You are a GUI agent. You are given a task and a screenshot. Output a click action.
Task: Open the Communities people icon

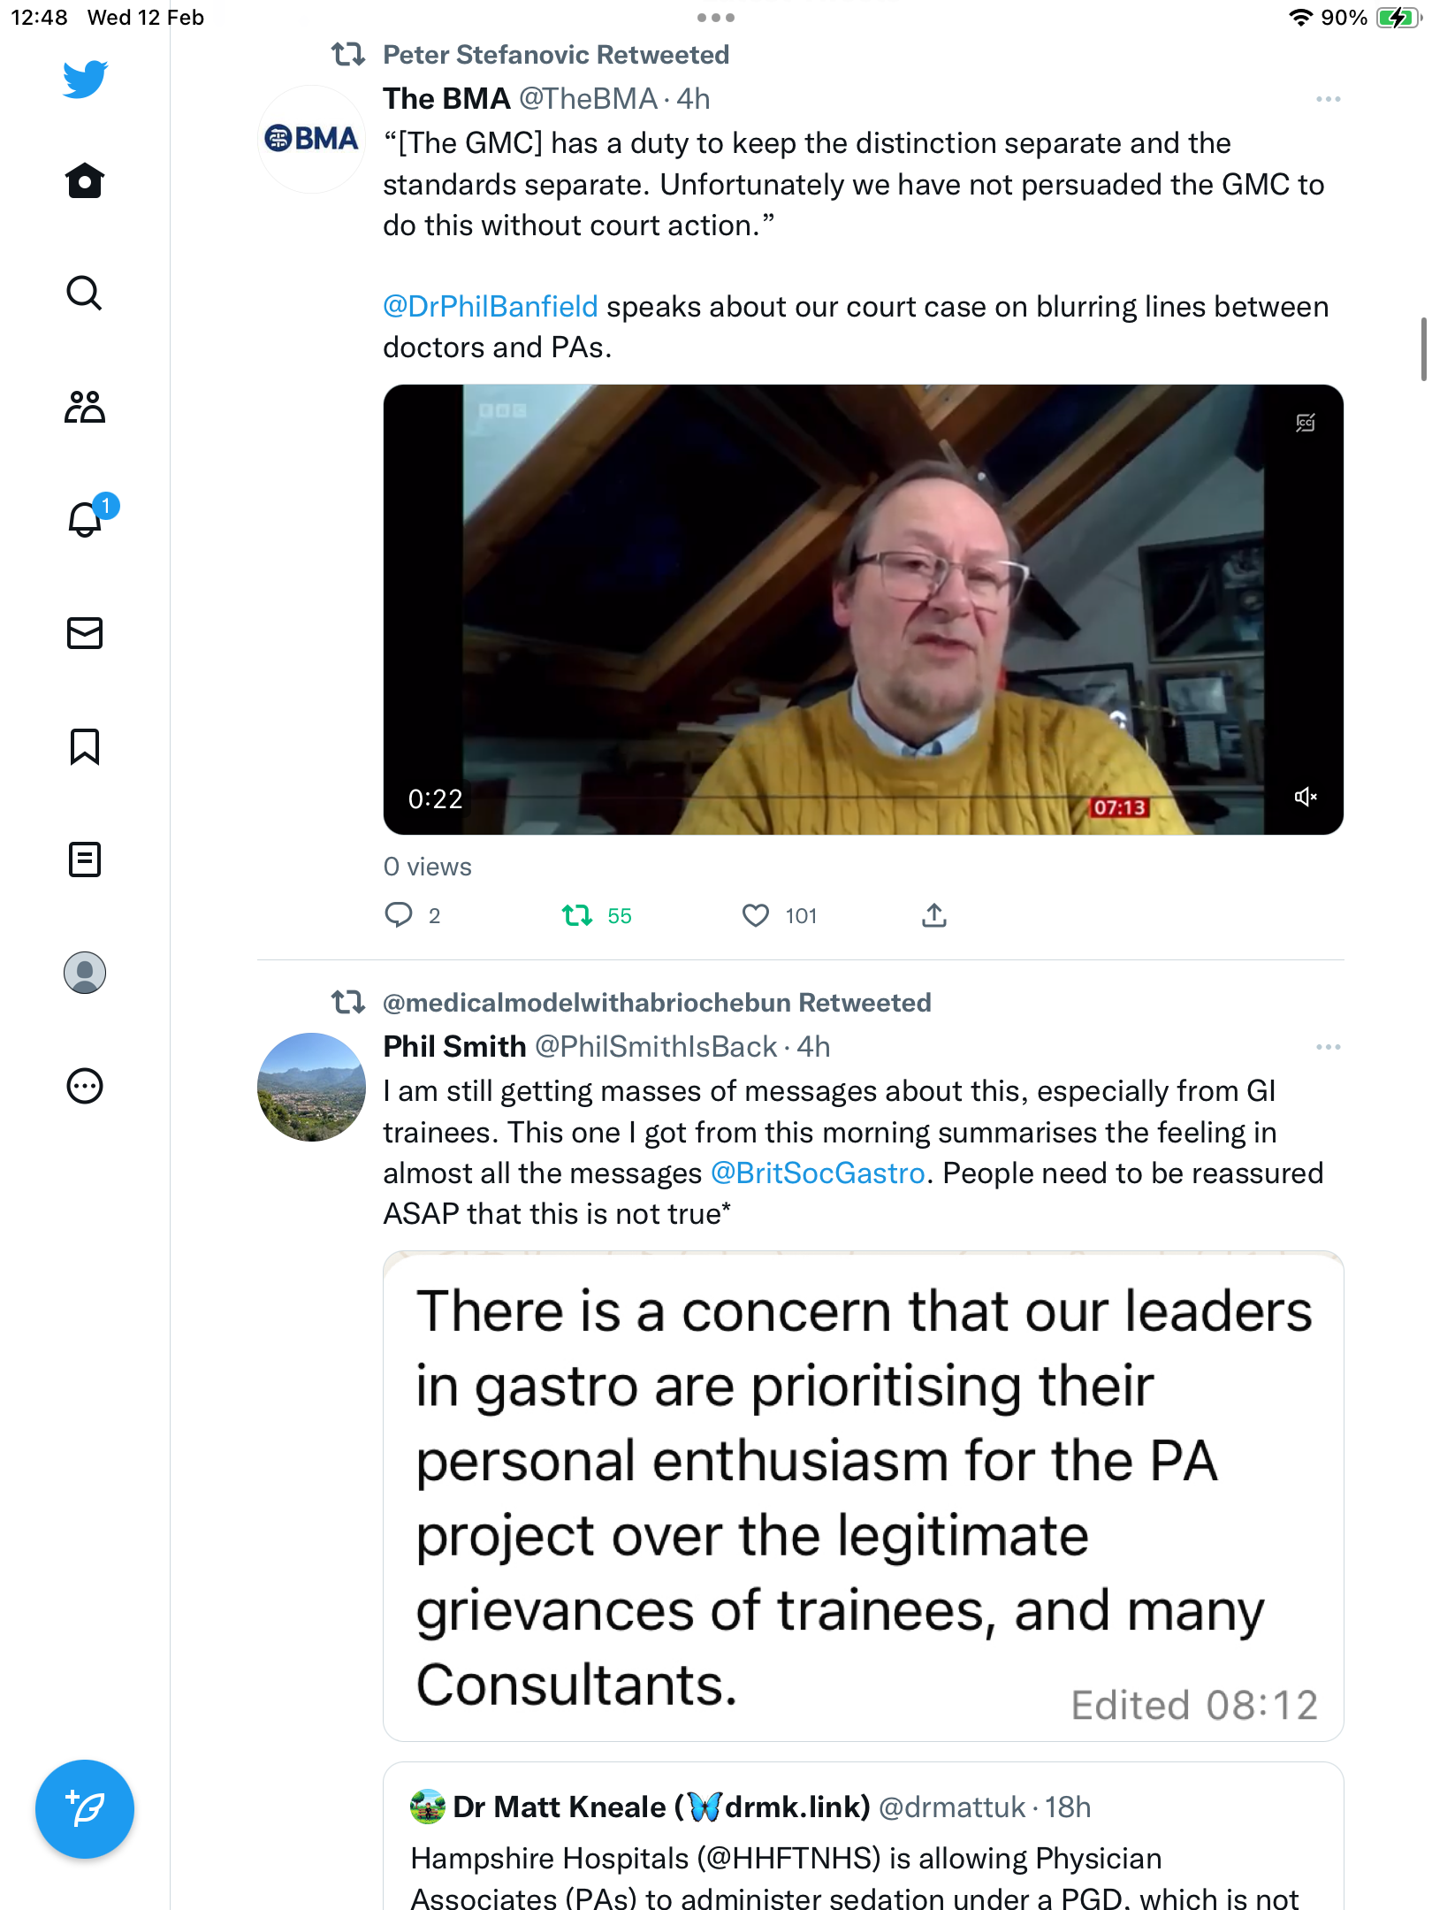[85, 407]
